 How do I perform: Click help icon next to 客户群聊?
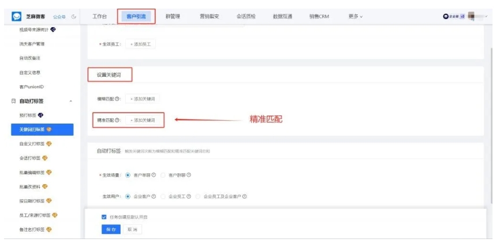pos(189,175)
